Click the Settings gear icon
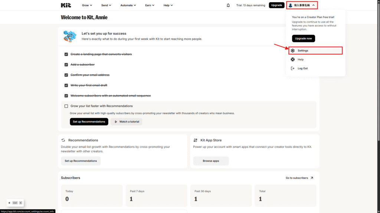This screenshot has width=380, height=213. [x=293, y=51]
